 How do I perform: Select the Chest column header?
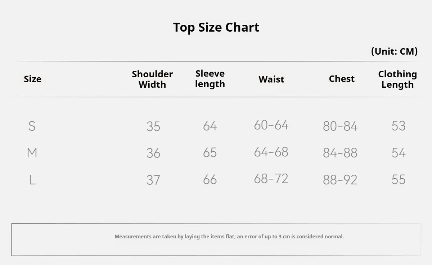coord(342,79)
